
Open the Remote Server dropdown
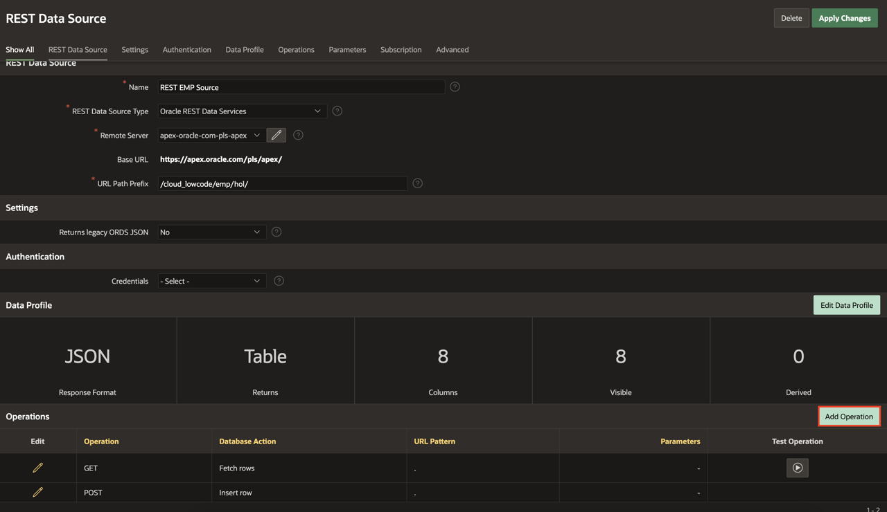(210, 136)
